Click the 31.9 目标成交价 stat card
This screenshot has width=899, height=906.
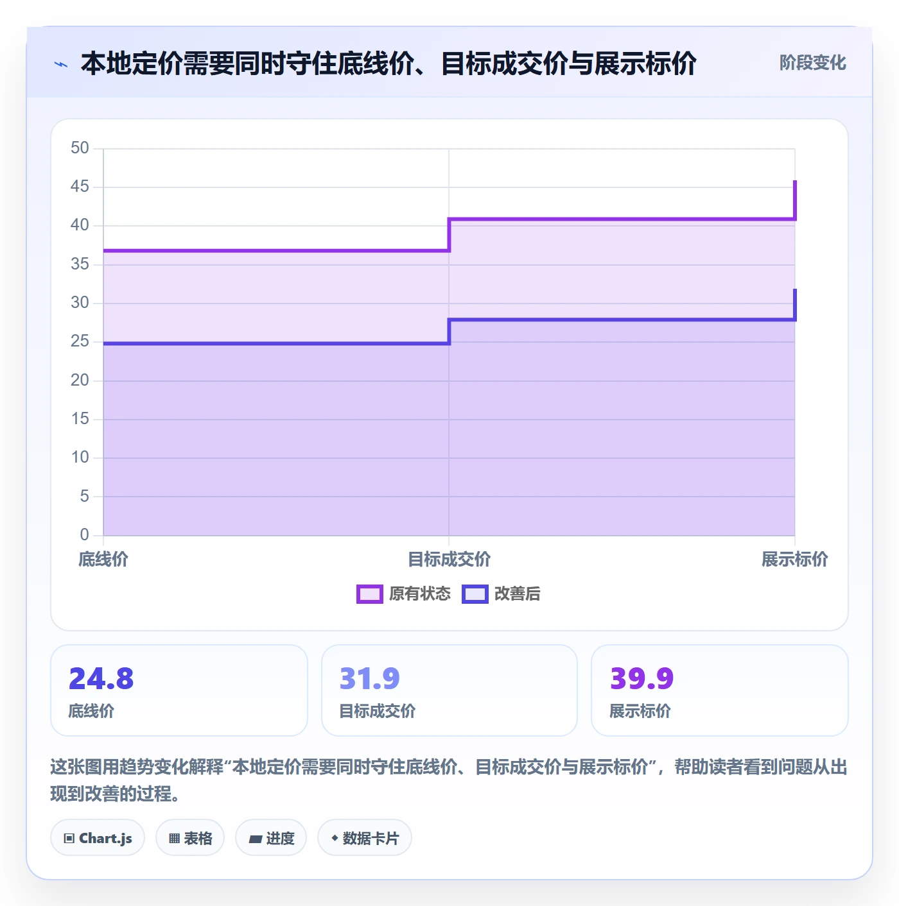click(x=449, y=690)
